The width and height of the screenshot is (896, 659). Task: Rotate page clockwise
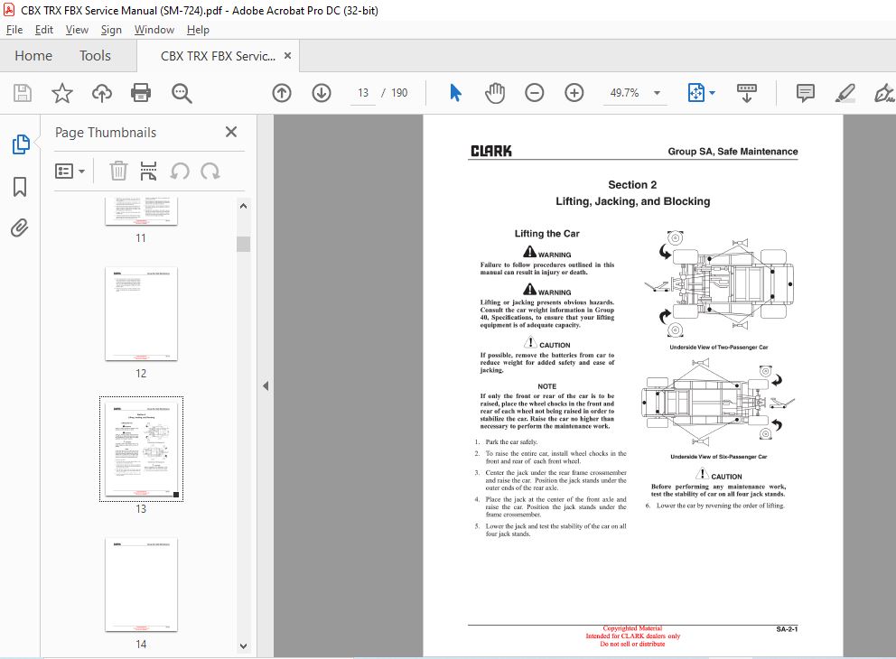coord(210,171)
